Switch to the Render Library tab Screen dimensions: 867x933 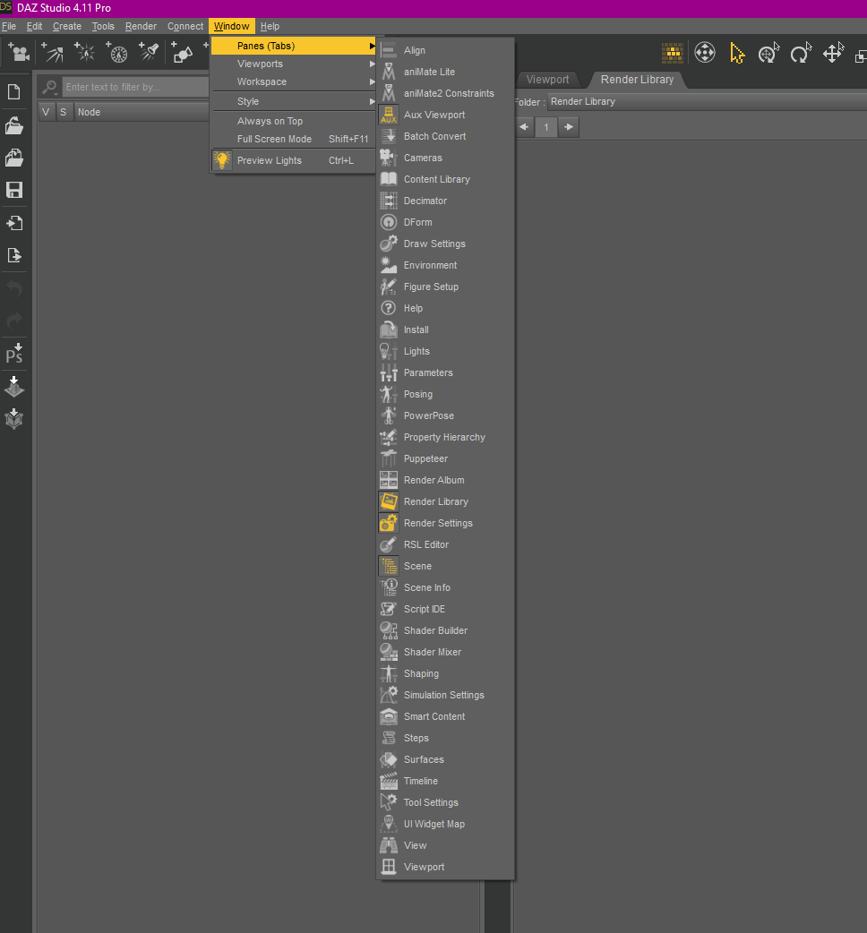tap(637, 80)
